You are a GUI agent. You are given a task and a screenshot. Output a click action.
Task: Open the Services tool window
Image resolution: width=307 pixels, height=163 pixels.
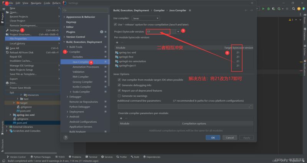(107, 157)
